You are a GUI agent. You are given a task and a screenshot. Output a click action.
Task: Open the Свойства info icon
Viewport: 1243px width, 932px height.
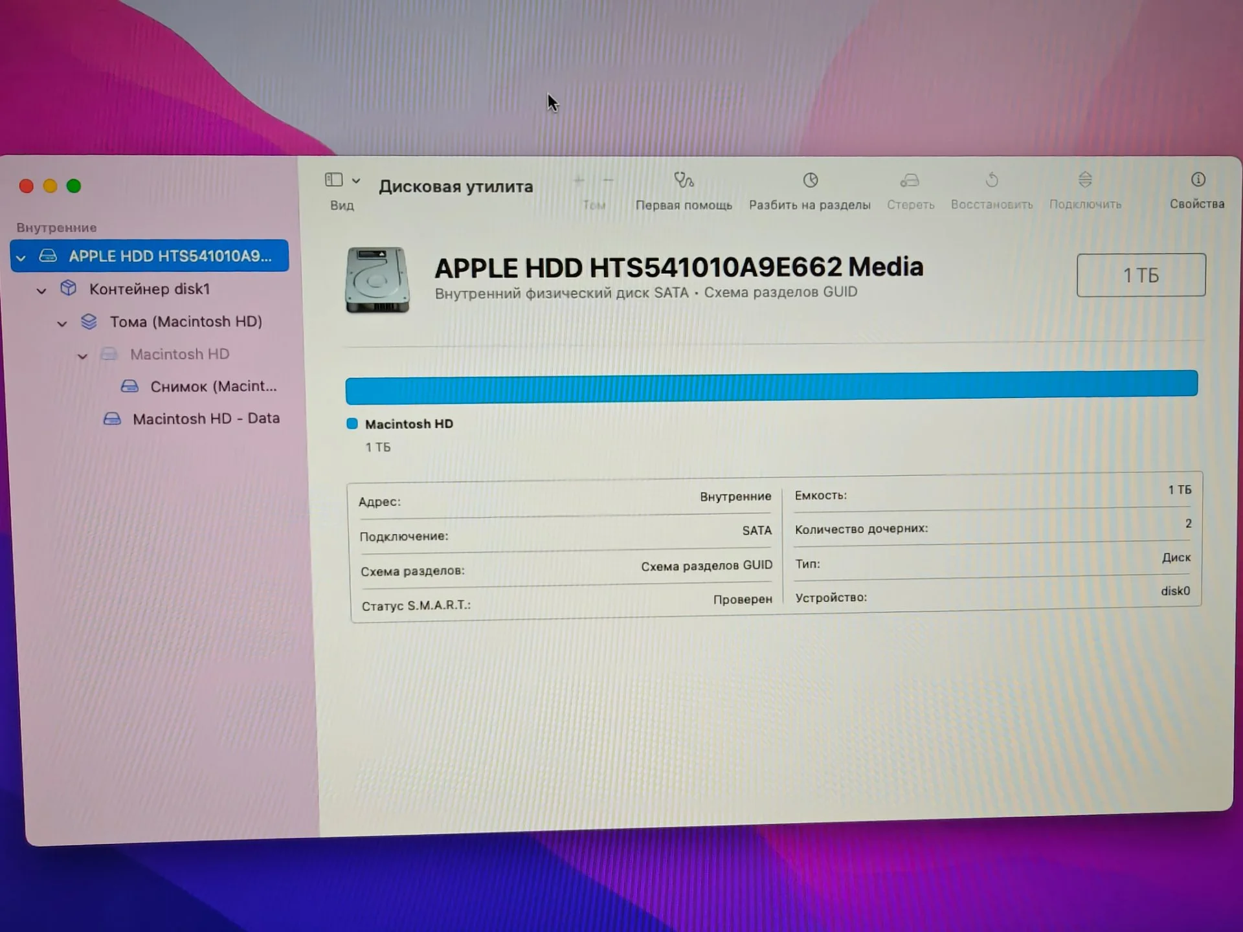tap(1198, 179)
